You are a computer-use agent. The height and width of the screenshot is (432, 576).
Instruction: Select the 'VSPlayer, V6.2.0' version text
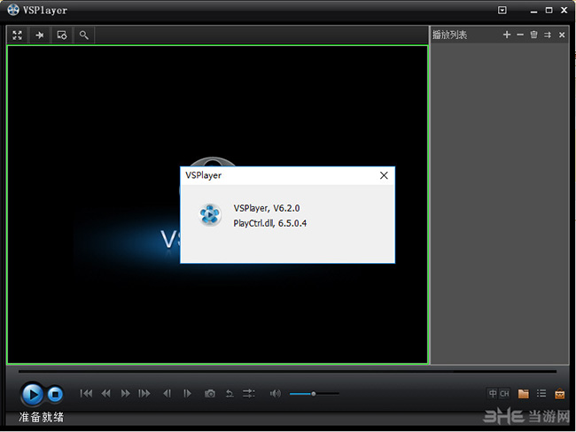click(267, 208)
